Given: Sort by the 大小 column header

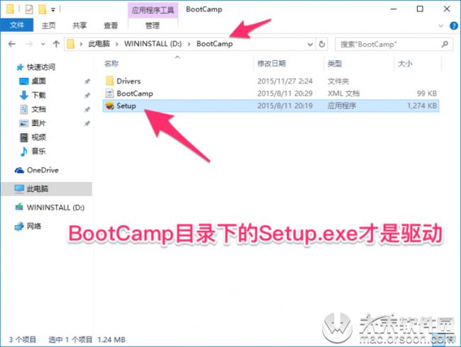Looking at the screenshot, I should coord(405,64).
